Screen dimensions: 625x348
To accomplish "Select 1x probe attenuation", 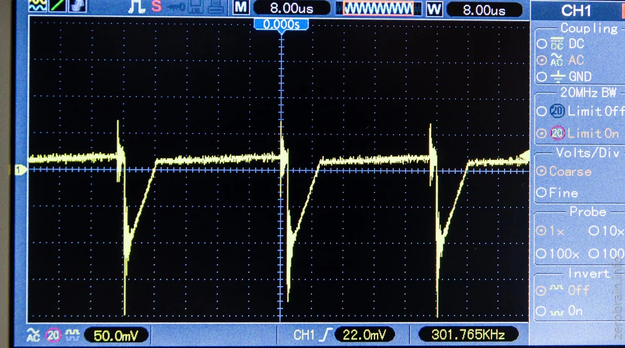I will (541, 231).
